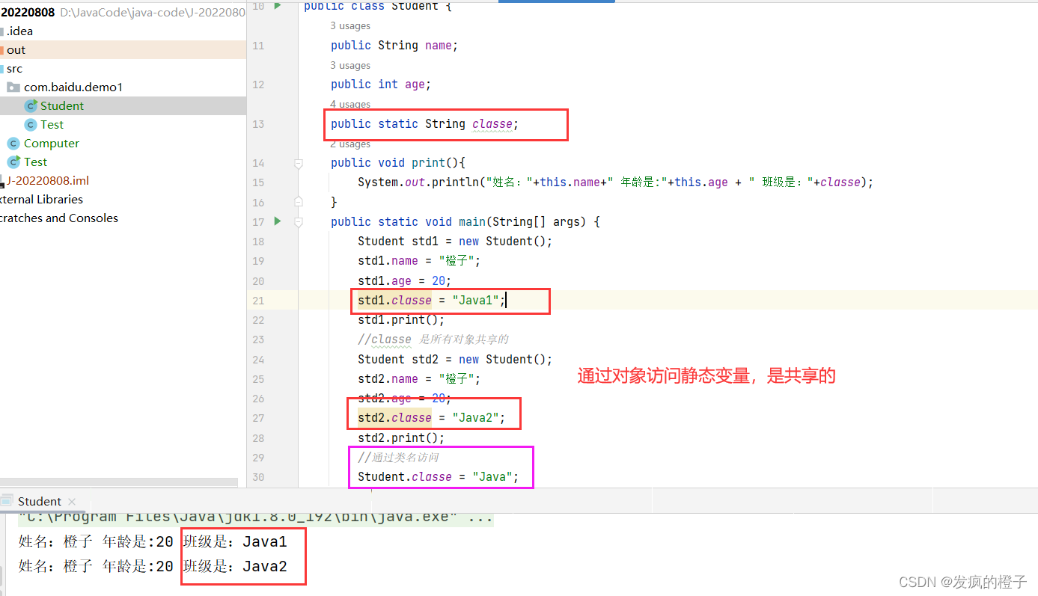Click the Student.classe = "Java" statement
This screenshot has height=596, width=1038.
[x=439, y=477]
